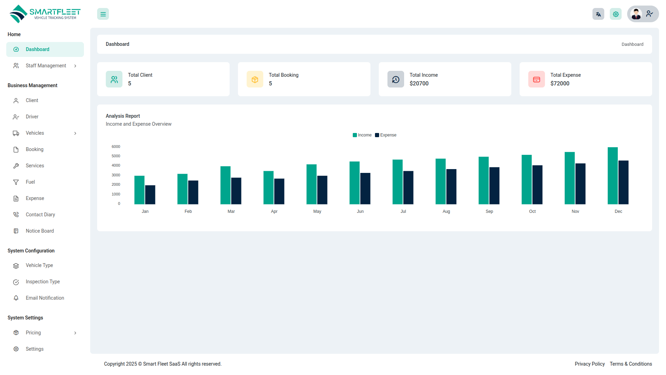Expand the Pricing submenu chevron
This screenshot has width=666, height=375.
tap(75, 333)
